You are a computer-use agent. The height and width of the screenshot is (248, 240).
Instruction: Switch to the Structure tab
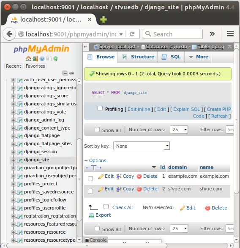pyautogui.click(x=137, y=57)
